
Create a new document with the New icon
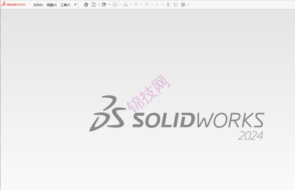[93, 4]
